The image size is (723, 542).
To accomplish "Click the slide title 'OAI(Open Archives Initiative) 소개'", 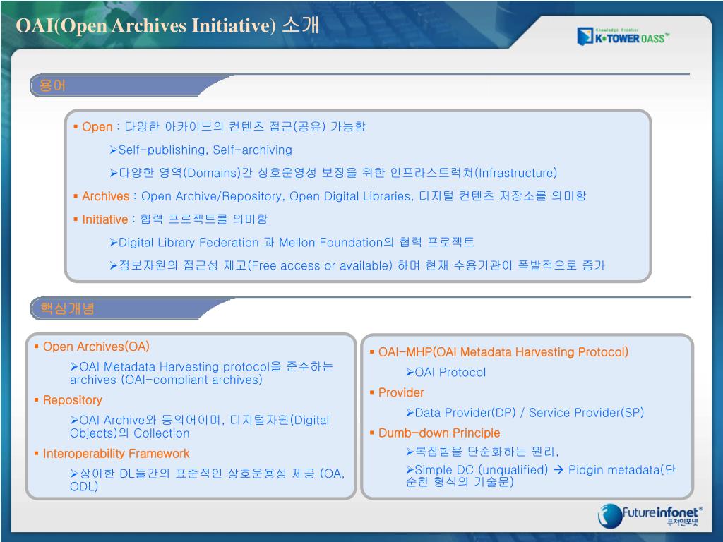I will click(x=167, y=25).
